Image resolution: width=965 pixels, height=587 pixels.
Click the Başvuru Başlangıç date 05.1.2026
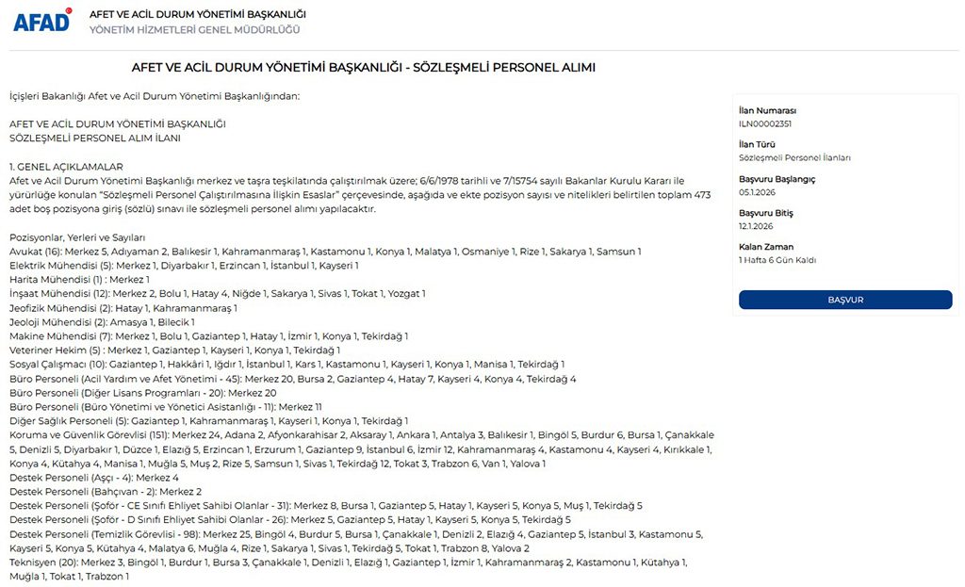tap(756, 192)
